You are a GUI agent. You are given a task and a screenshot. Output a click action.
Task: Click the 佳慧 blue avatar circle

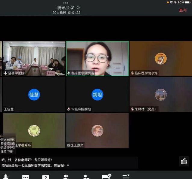tap(34, 95)
